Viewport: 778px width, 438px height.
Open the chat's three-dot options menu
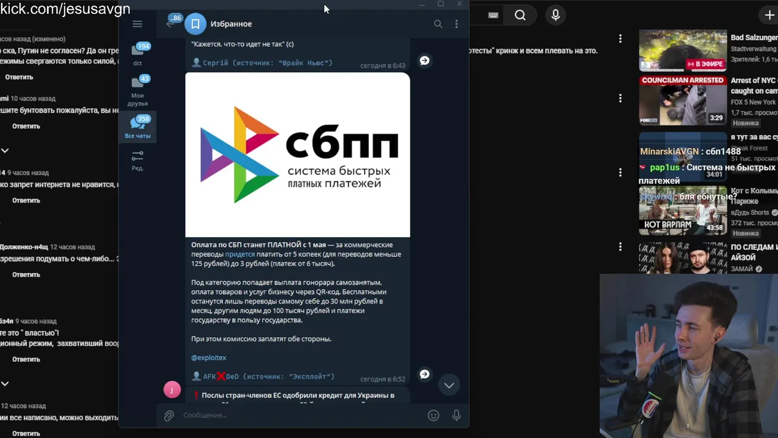pyautogui.click(x=456, y=24)
